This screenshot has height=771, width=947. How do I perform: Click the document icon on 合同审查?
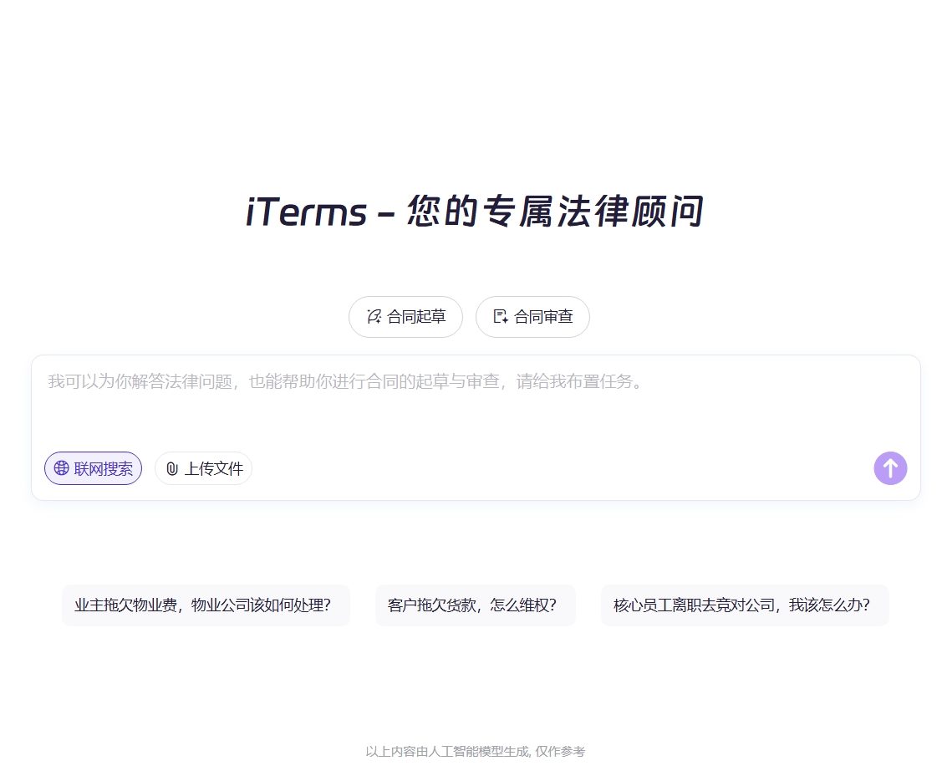click(x=501, y=317)
